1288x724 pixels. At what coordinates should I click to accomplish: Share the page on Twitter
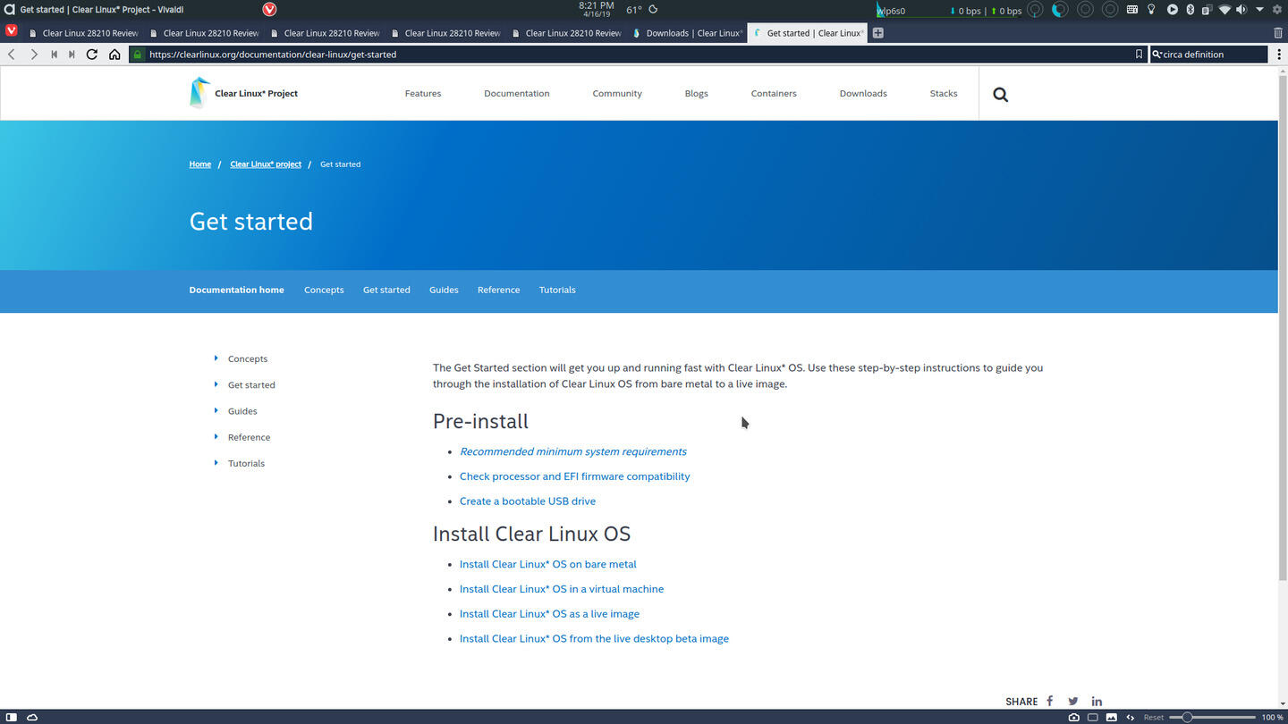[1072, 701]
